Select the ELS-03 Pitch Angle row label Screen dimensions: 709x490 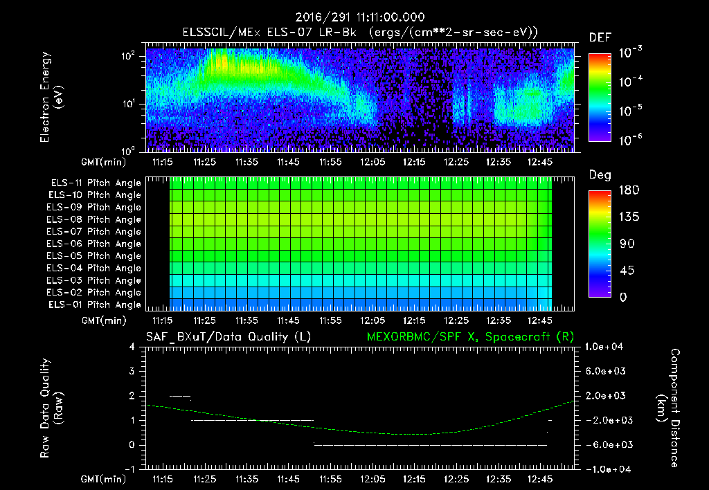94,281
